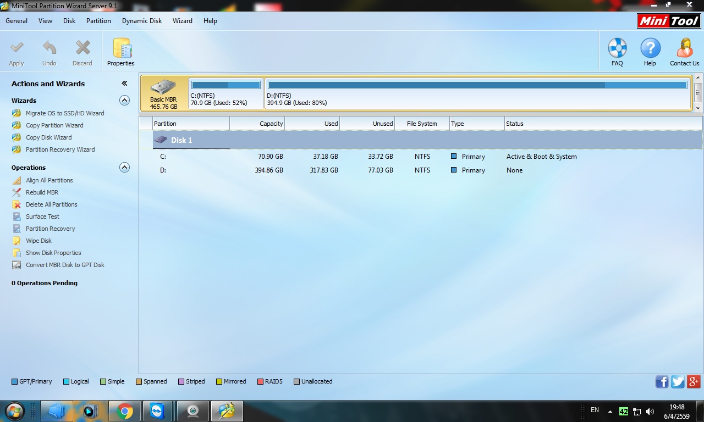
Task: Open the Windows Start button
Action: point(14,411)
